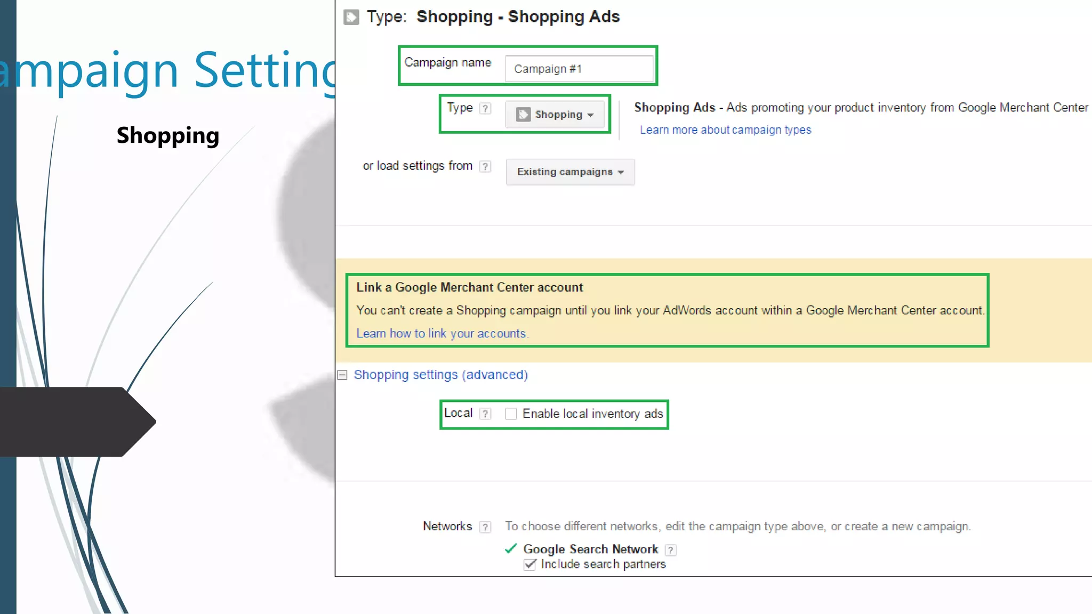
Task: Open the Existing campaigns dropdown
Action: [x=570, y=172]
